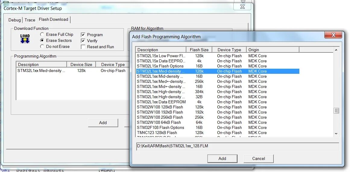
Task: Select the highlighted STM32L1xx Med-density 128k row
Action: pyautogui.click(x=218, y=71)
